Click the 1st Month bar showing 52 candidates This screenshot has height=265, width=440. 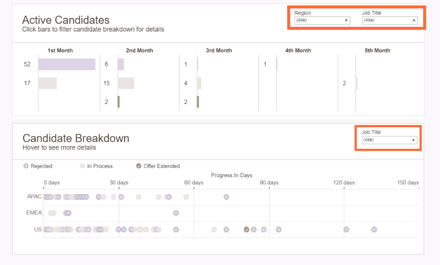coord(67,65)
